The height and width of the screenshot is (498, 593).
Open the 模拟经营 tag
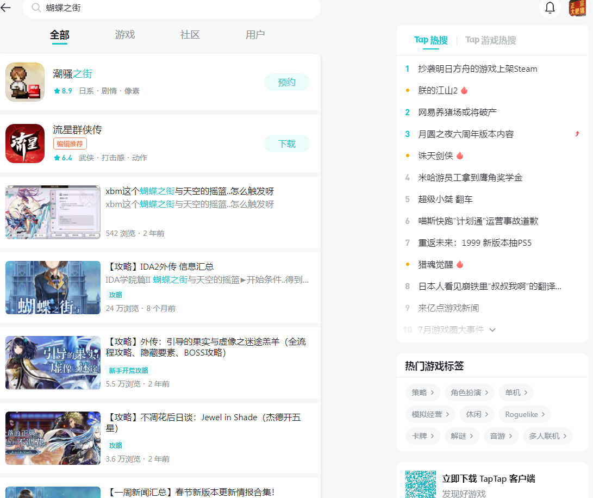tap(430, 414)
